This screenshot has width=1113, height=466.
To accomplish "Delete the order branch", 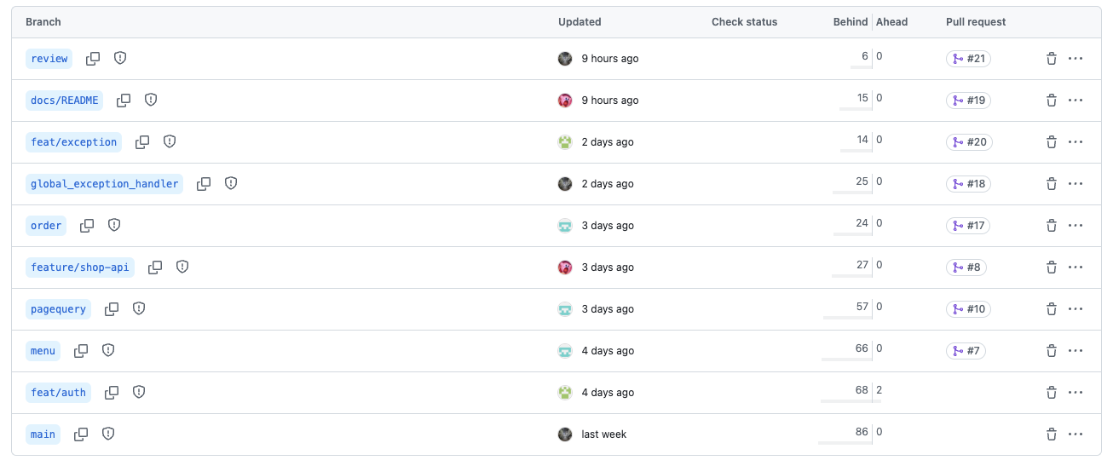I will click(x=1052, y=226).
